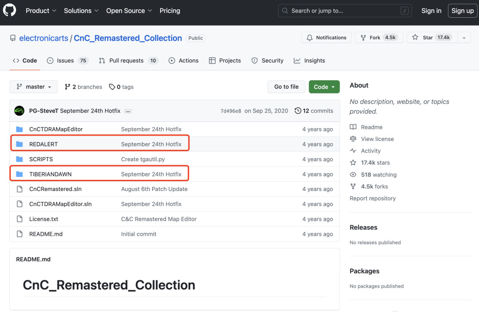Image resolution: width=479 pixels, height=312 pixels.
Task: Click the PG-SteveT avatar image
Action: pos(19,111)
